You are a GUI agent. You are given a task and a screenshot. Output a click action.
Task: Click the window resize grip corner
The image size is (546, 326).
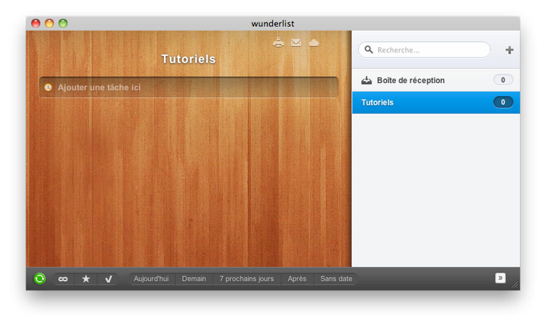coord(514,285)
